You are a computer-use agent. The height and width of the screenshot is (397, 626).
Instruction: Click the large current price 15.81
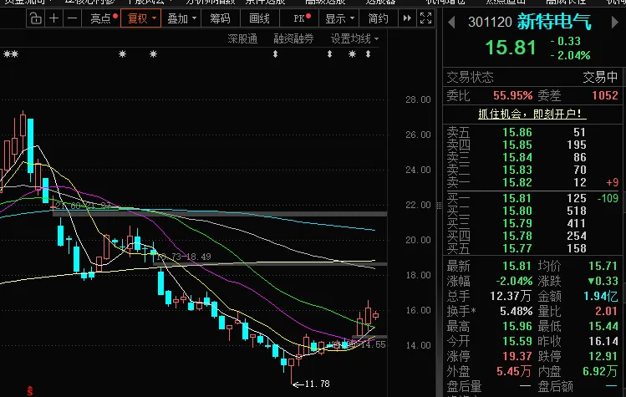[x=511, y=48]
